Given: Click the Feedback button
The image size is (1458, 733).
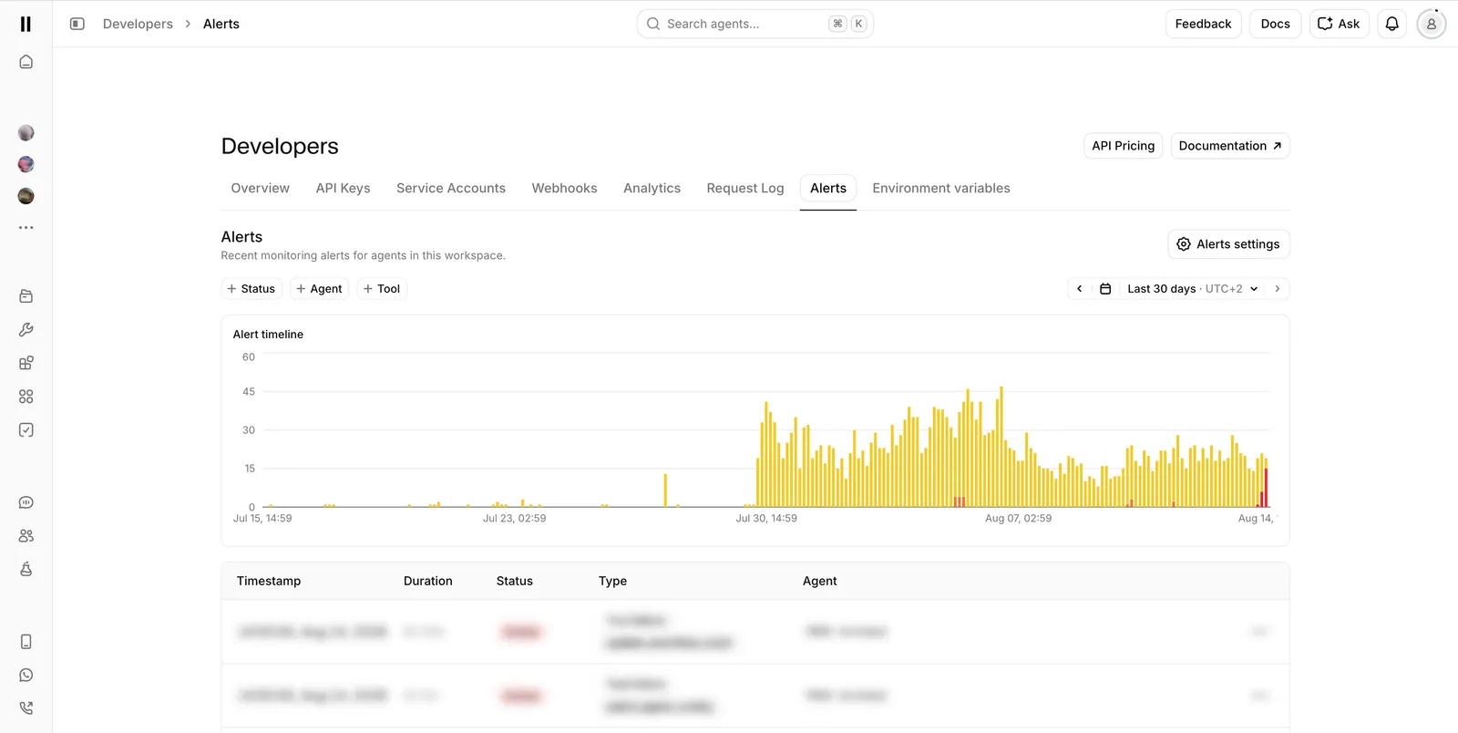Looking at the screenshot, I should (1204, 24).
